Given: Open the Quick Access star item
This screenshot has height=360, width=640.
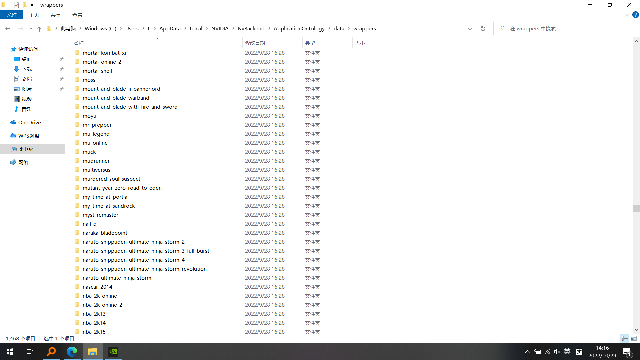Looking at the screenshot, I should (x=25, y=49).
